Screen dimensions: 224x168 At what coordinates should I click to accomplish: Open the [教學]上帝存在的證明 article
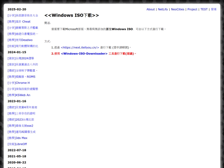pos(21,113)
